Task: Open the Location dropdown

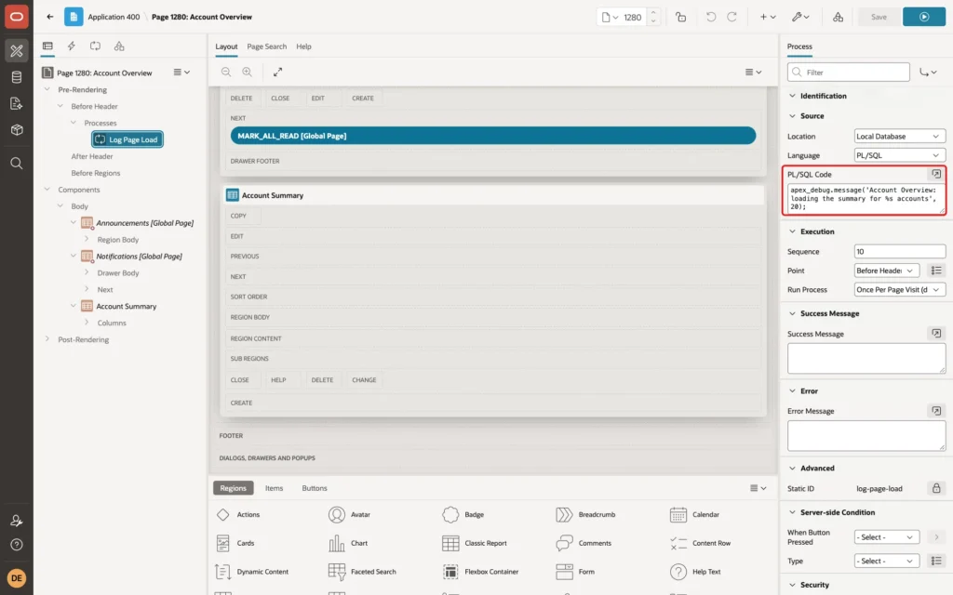Action: coord(900,137)
